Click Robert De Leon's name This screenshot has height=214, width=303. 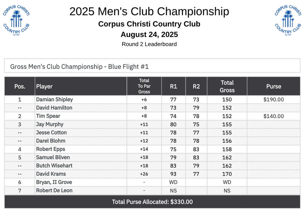click(x=54, y=190)
